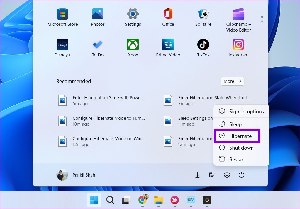Open the Enter Hibernation State with Power document
The height and width of the screenshot is (209, 300).
[109, 98]
